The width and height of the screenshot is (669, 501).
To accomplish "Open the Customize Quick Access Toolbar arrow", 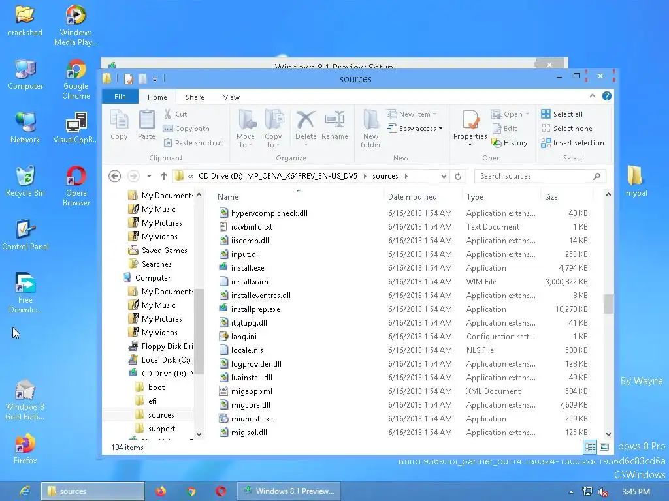I will click(155, 79).
